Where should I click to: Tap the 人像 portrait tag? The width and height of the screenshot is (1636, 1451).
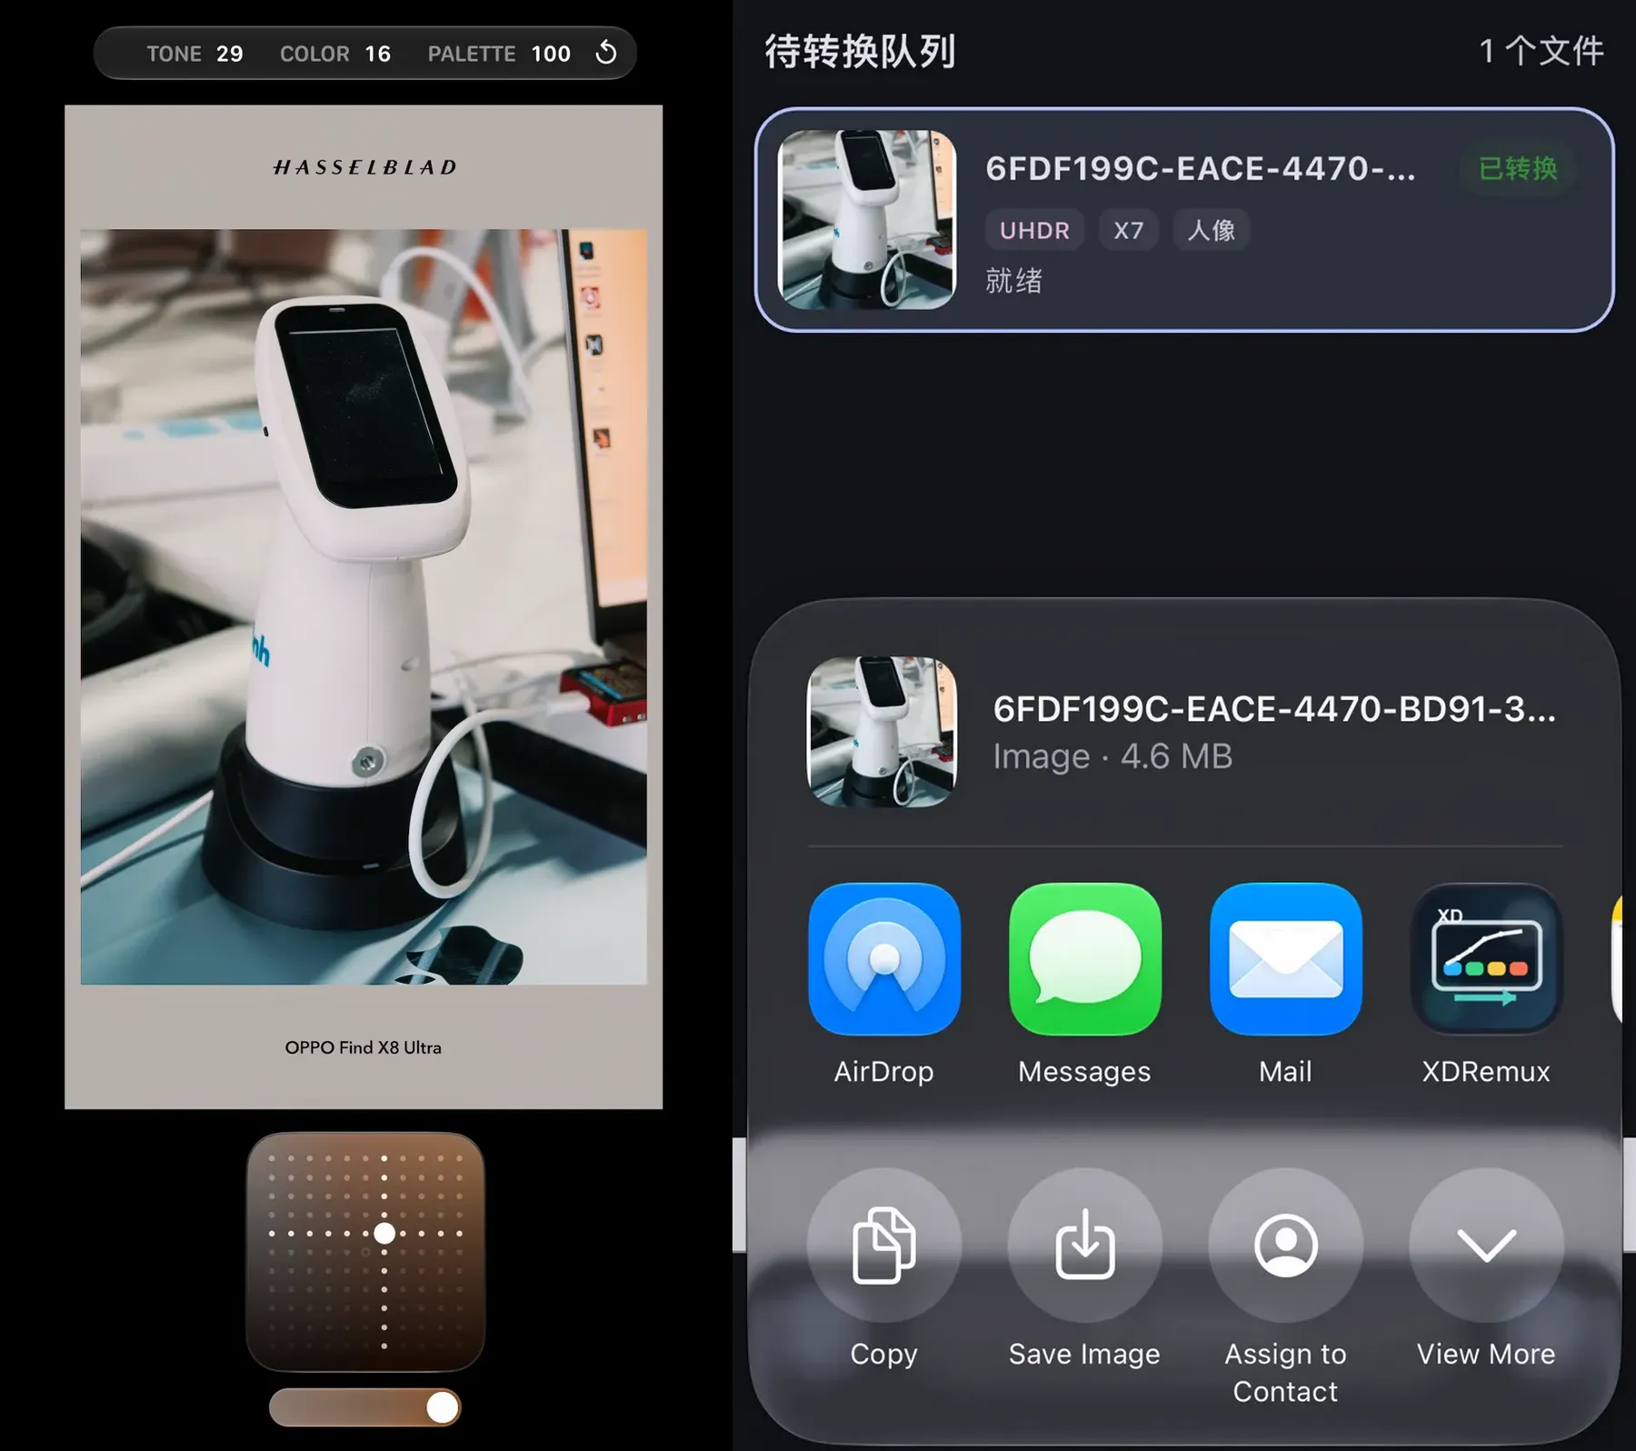(1211, 230)
